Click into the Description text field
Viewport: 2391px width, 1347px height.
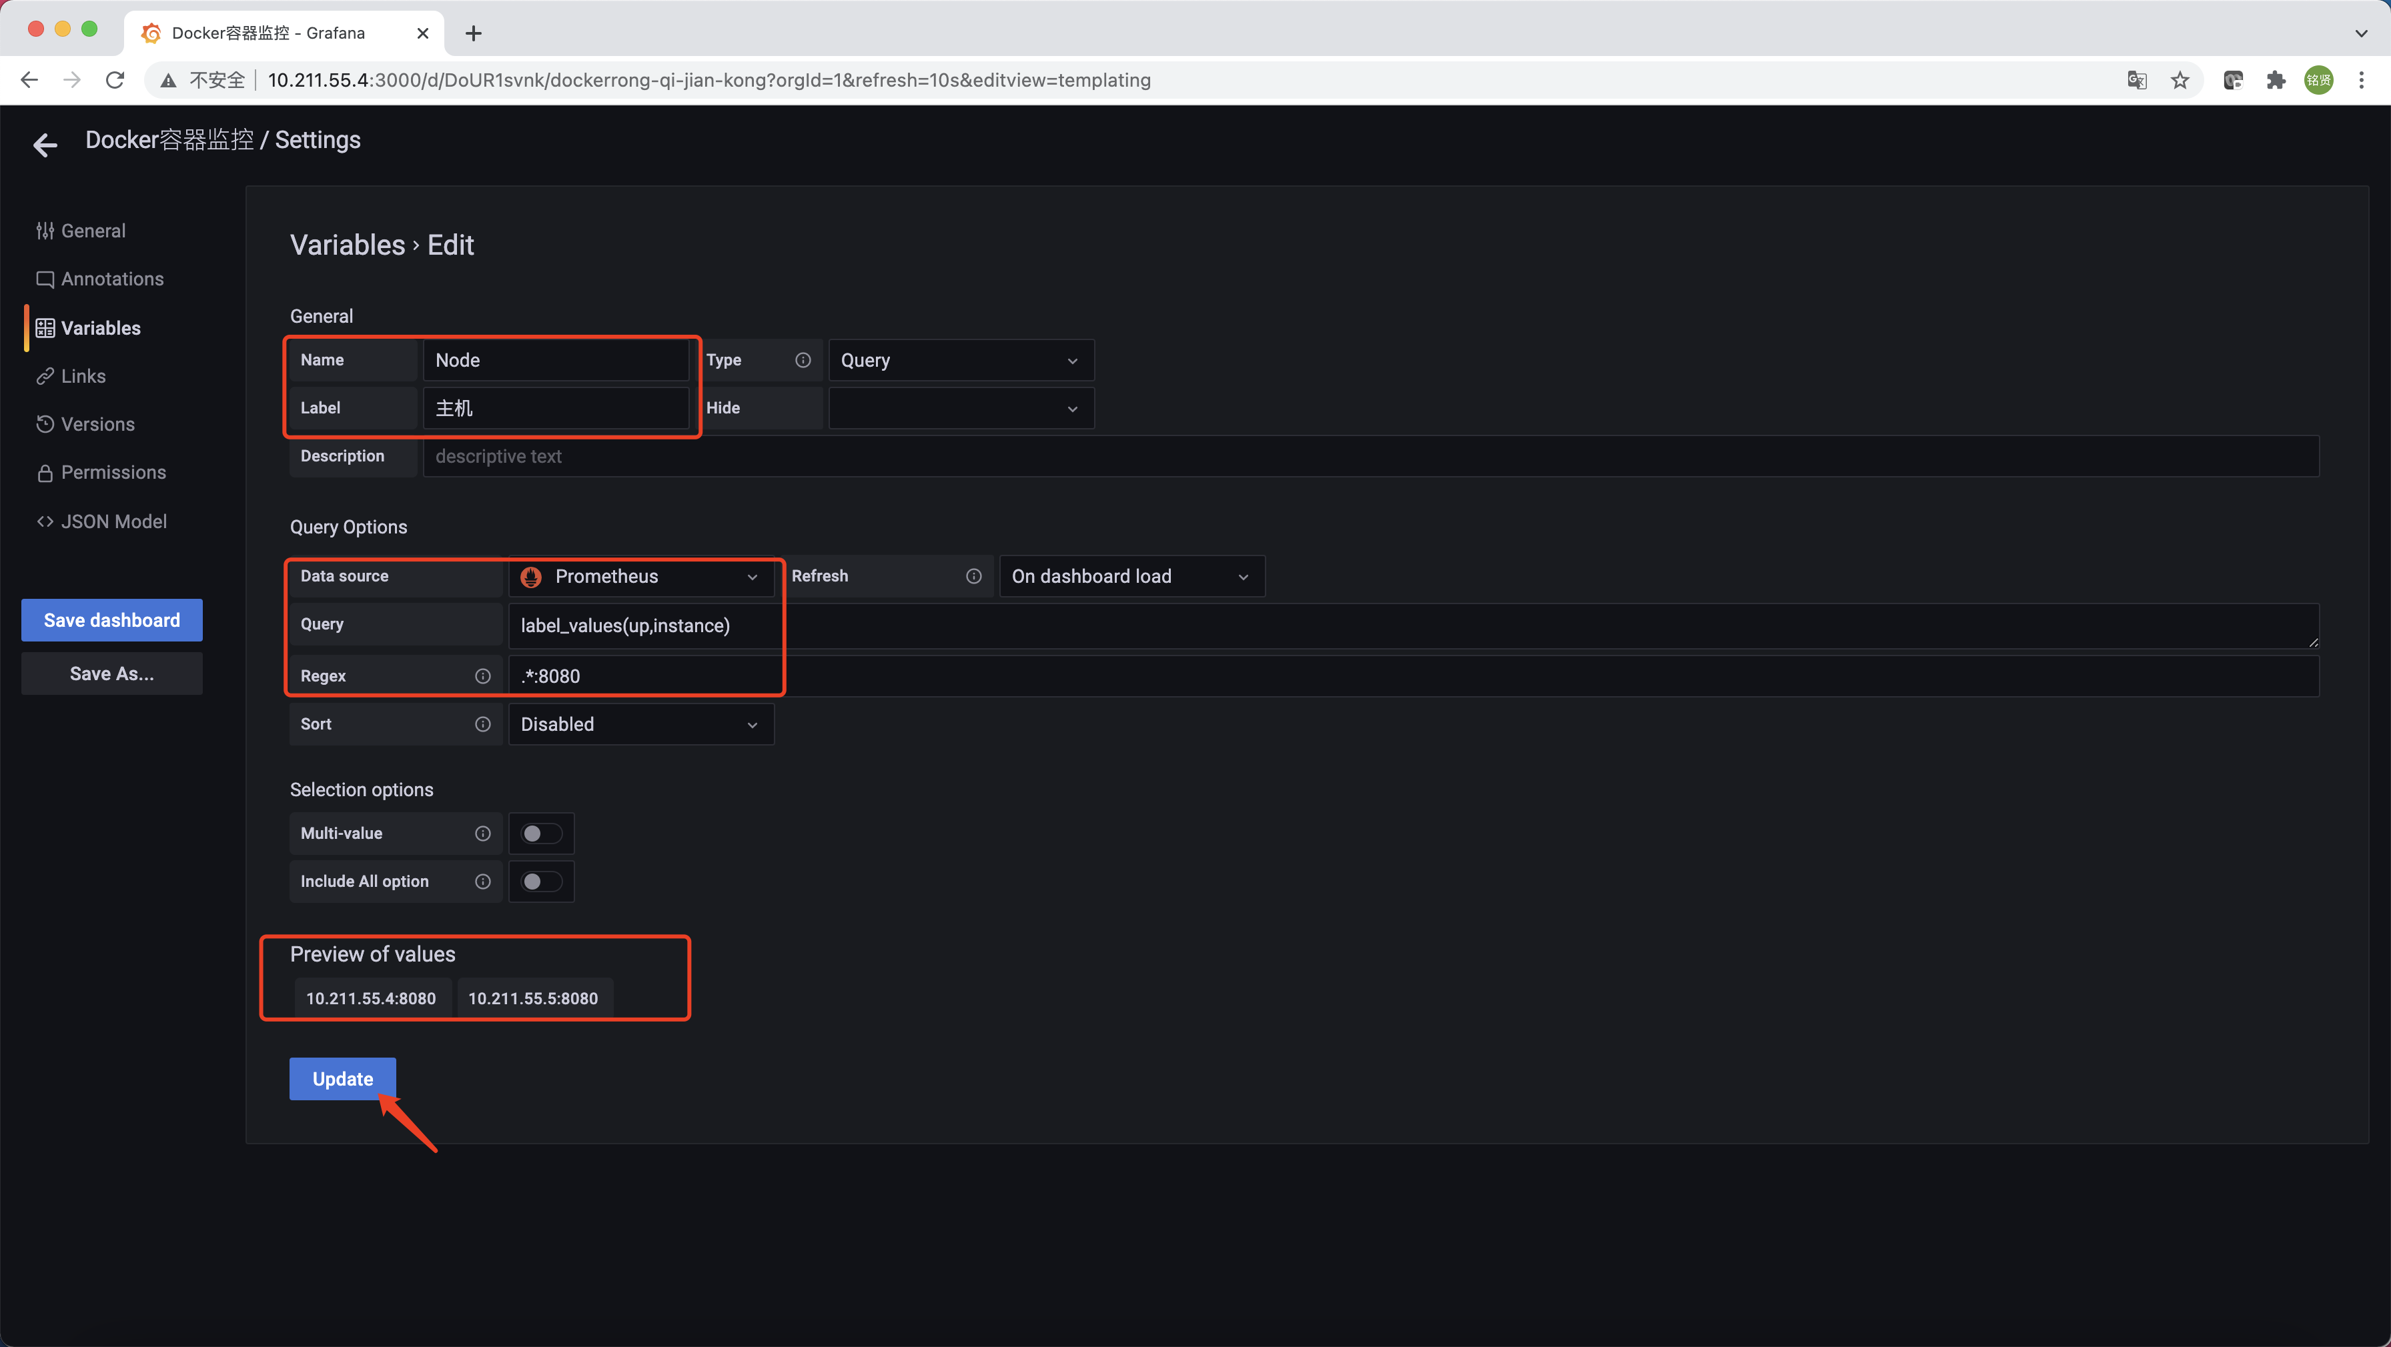click(1370, 456)
